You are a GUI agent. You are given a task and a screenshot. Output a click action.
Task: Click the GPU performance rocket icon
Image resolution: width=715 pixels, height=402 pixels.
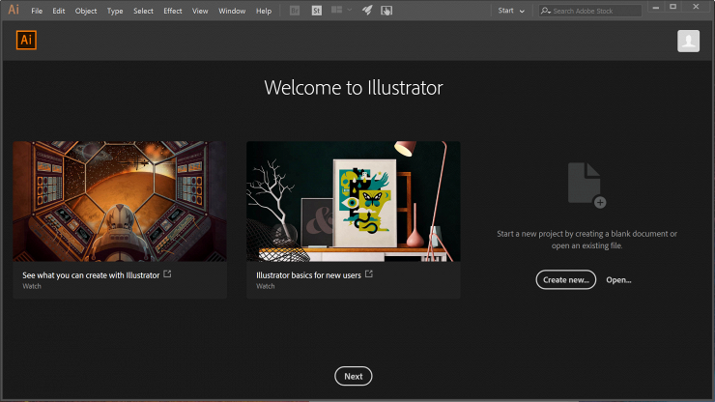(367, 11)
